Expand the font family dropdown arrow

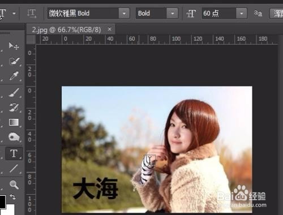[x=124, y=14]
